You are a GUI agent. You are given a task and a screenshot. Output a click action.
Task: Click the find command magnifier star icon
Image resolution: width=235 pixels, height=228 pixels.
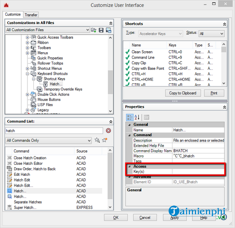[x=97, y=140]
